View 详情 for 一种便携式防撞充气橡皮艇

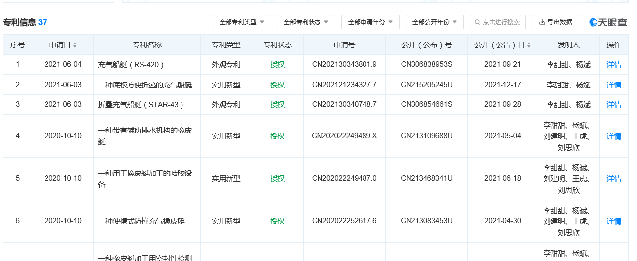[x=614, y=221]
